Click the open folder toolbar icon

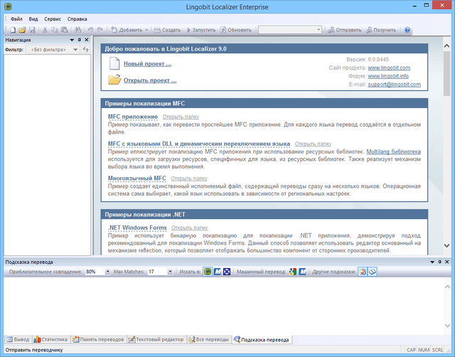pyautogui.click(x=22, y=30)
